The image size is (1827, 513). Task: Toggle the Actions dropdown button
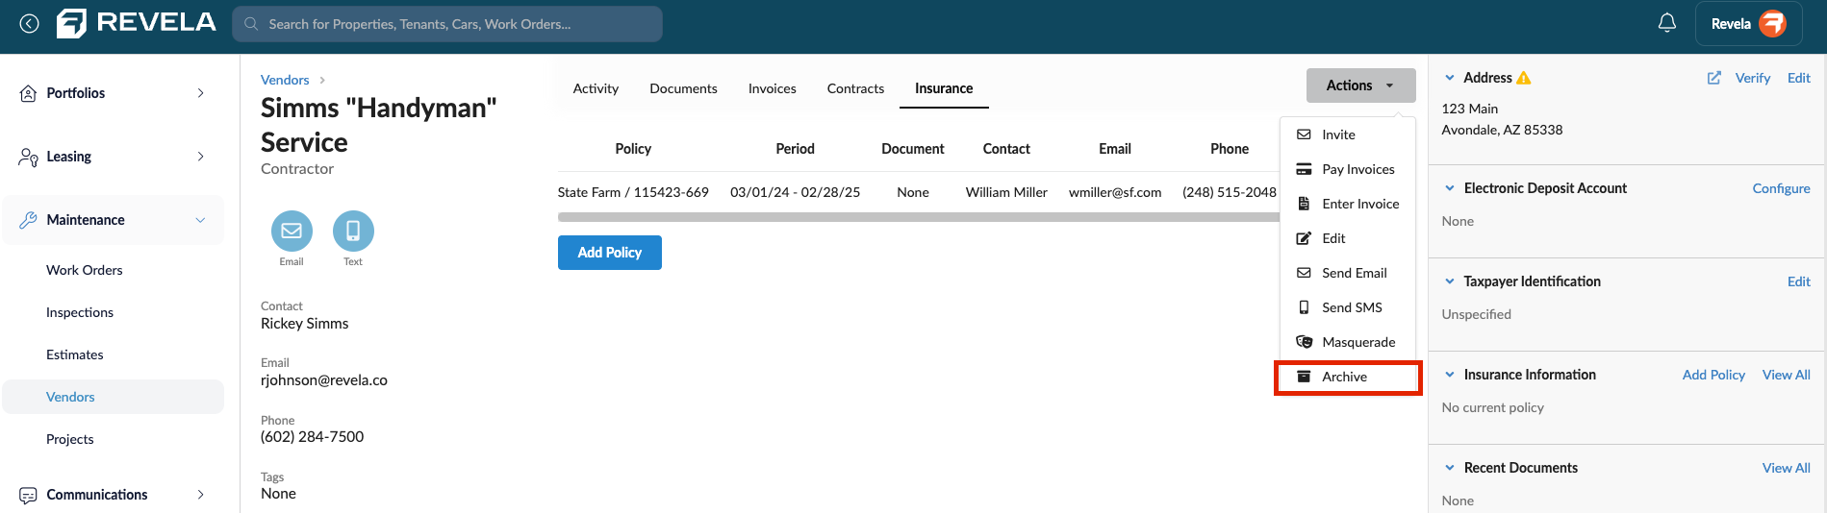1360,85
